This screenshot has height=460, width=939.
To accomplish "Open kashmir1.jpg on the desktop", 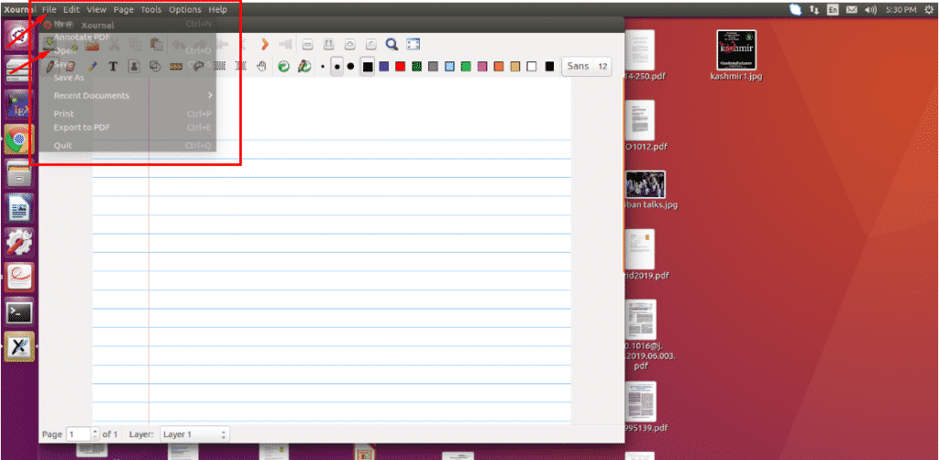I will click(735, 49).
